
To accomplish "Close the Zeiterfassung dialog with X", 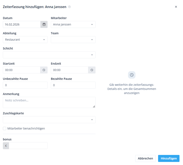I will 176,7.
